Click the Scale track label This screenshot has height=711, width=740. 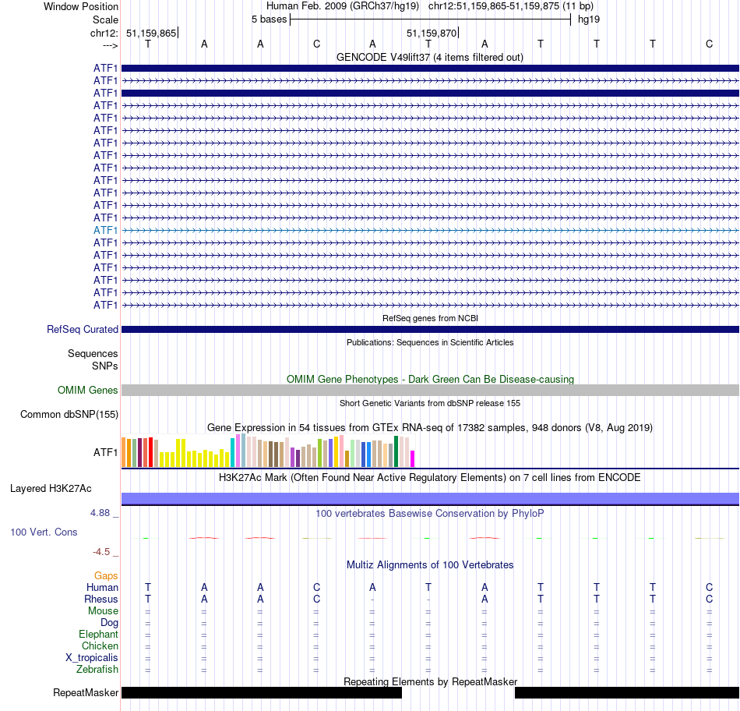click(105, 19)
